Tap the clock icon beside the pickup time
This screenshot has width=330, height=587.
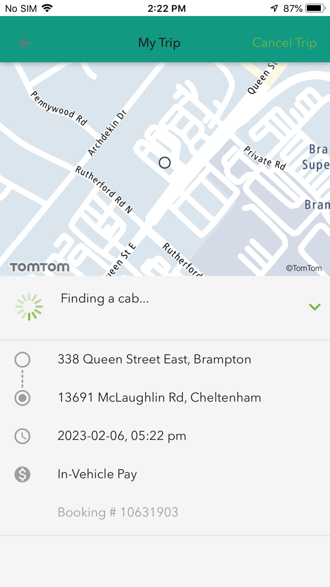click(x=22, y=436)
